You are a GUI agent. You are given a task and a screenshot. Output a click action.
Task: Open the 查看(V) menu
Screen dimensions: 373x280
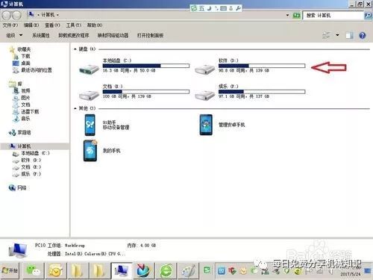[x=52, y=25]
